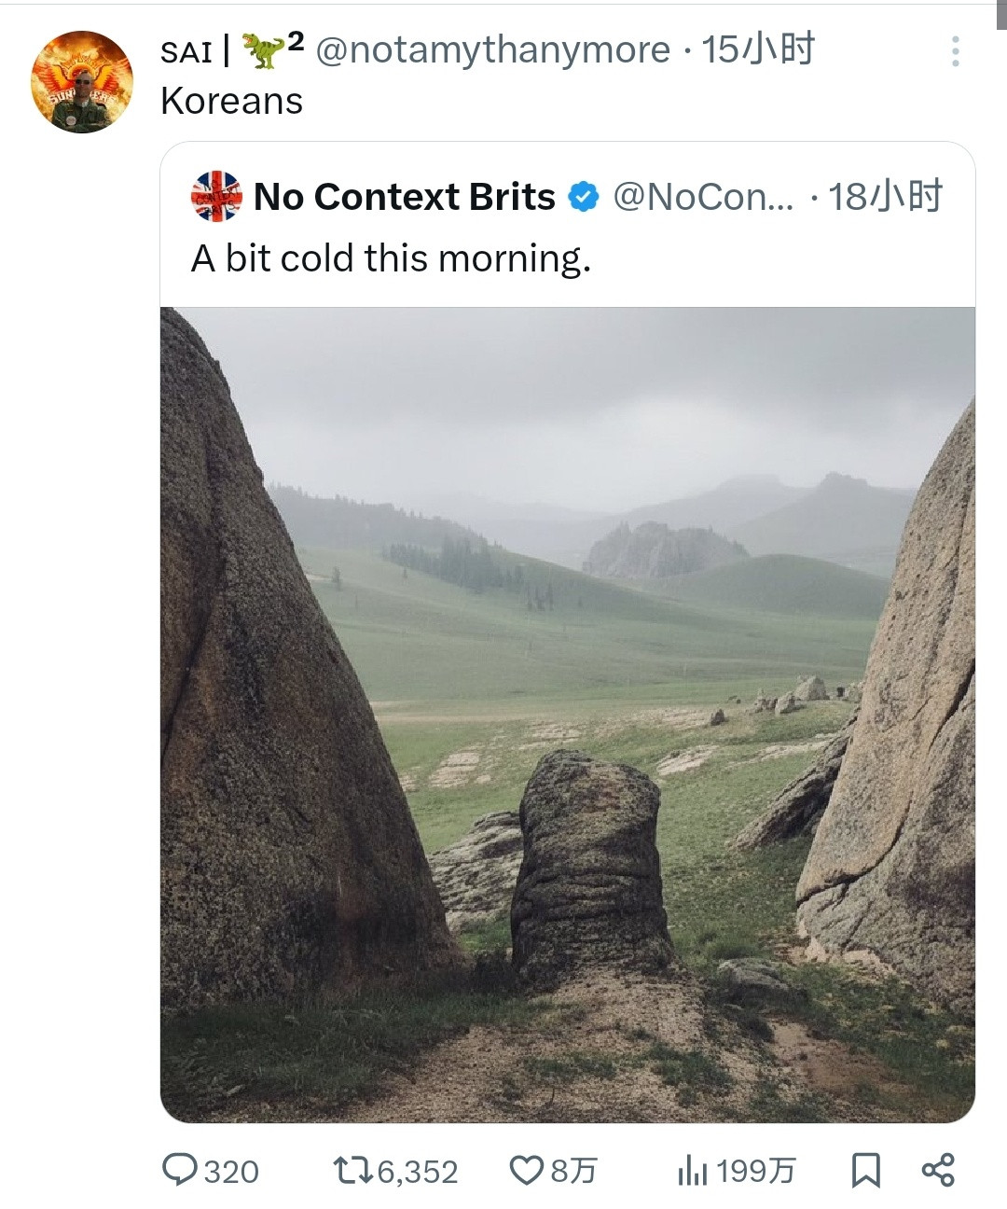Retweet the post via the repost icon
This screenshot has width=1007, height=1209.
click(352, 1168)
